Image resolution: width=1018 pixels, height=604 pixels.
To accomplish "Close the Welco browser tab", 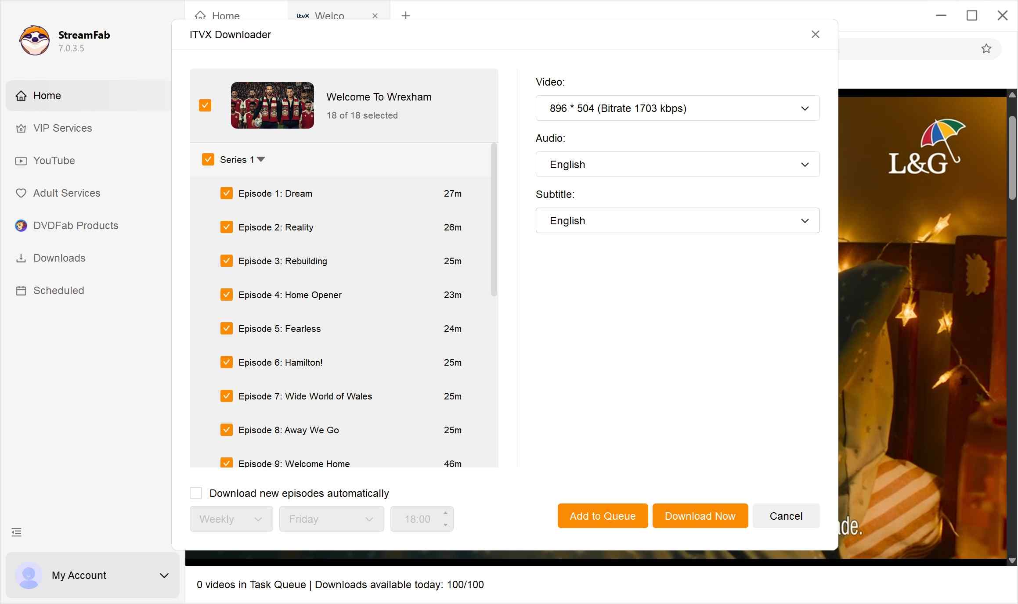I will 375,16.
